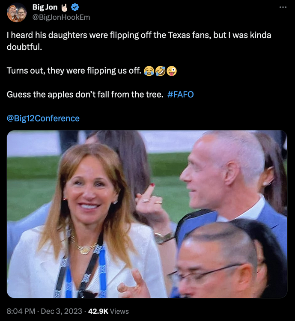Viewport: 295px width, 321px height.
Task: Open the 42.9K Views count
Action: click(x=108, y=312)
